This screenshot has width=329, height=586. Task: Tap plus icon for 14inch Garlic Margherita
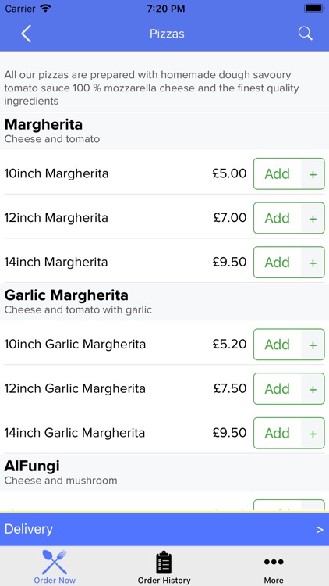[313, 433]
